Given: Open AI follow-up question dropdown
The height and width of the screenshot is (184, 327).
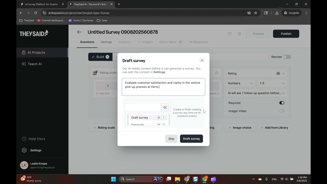Looking at the screenshot, I should pos(256,93).
